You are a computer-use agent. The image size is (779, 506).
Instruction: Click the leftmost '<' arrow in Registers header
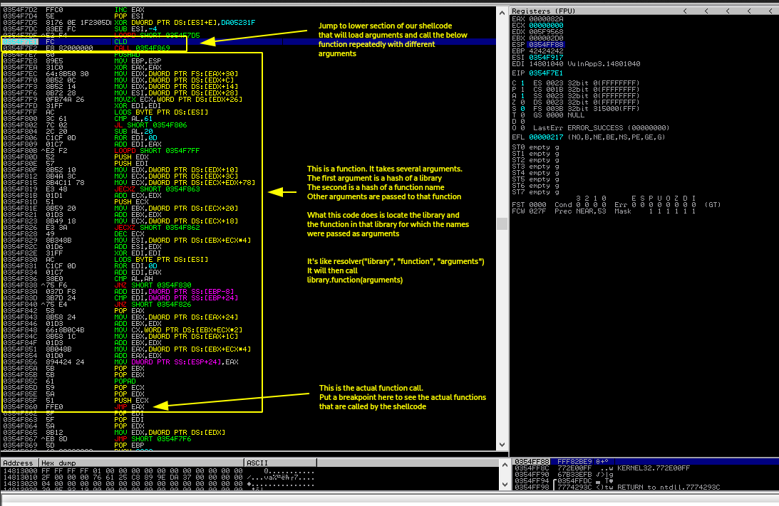[685, 11]
